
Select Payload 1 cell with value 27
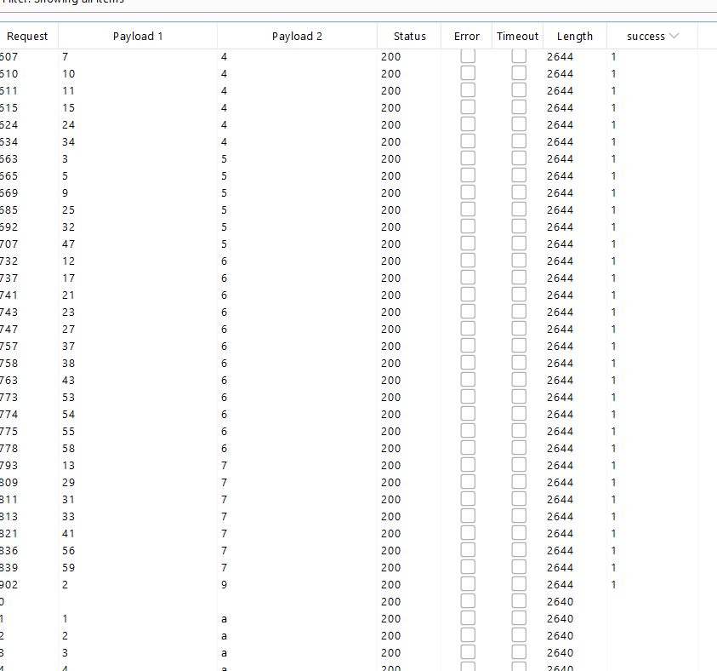69,329
